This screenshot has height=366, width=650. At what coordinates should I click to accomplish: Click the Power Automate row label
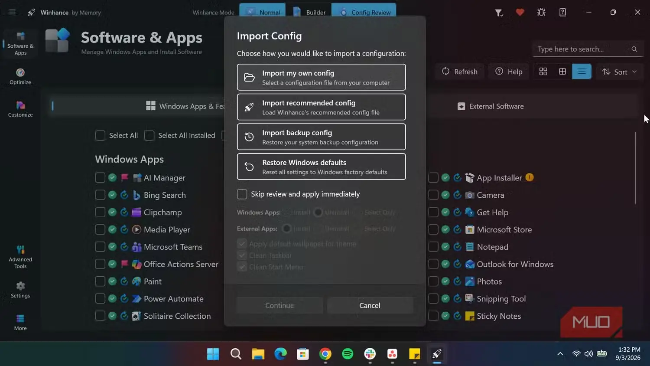(173, 299)
